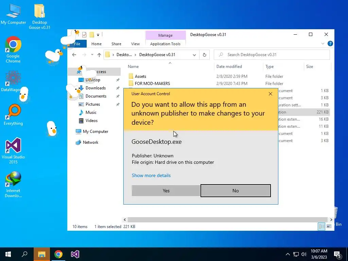Select My Computer in navigation pane
Screen dimensions: 348x261
(95, 132)
